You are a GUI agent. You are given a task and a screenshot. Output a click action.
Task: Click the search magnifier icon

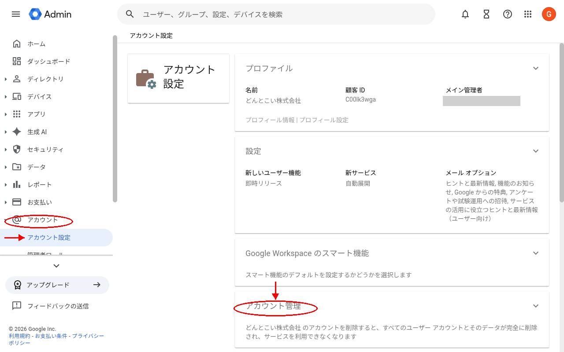(x=130, y=14)
